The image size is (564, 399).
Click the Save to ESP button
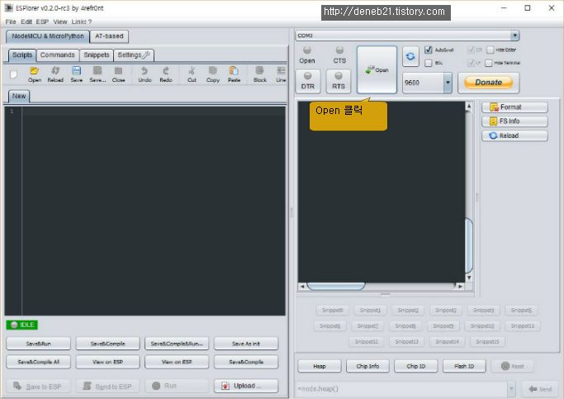[37, 386]
